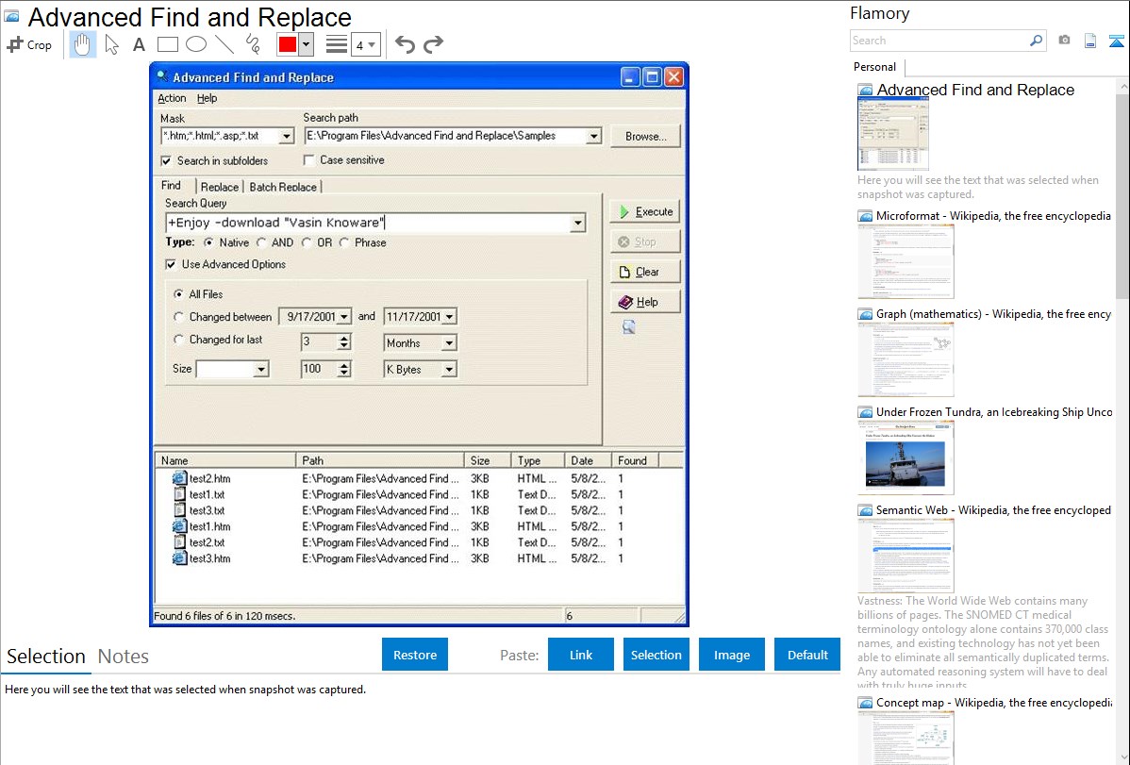Click the blue icon right of page icon
Image resolution: width=1130 pixels, height=765 pixels.
(1116, 41)
